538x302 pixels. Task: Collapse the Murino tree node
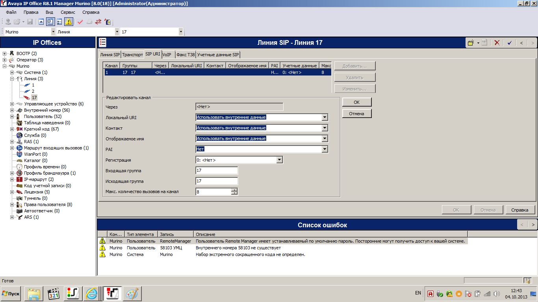point(5,66)
